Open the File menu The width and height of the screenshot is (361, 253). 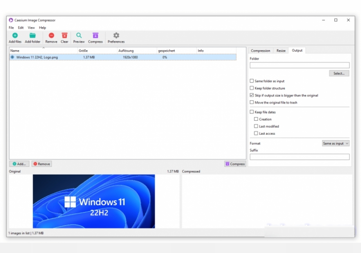[11, 28]
